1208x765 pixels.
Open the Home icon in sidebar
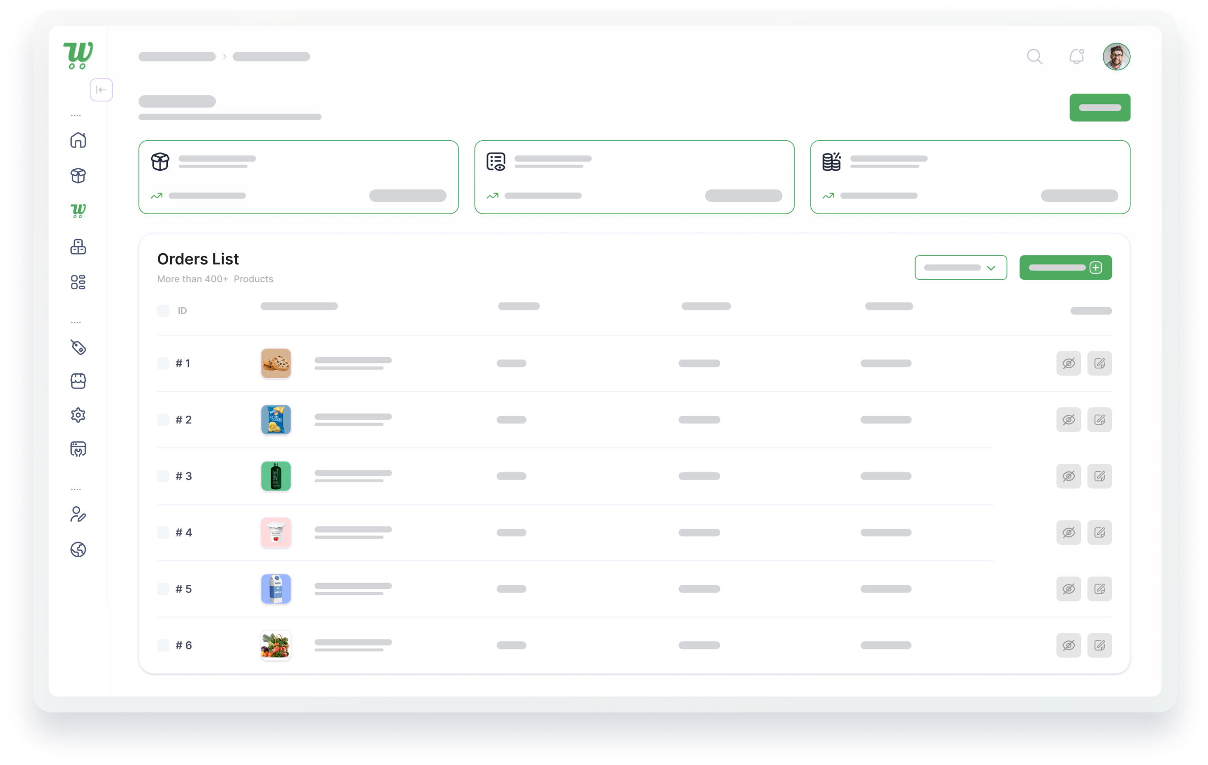pyautogui.click(x=78, y=140)
